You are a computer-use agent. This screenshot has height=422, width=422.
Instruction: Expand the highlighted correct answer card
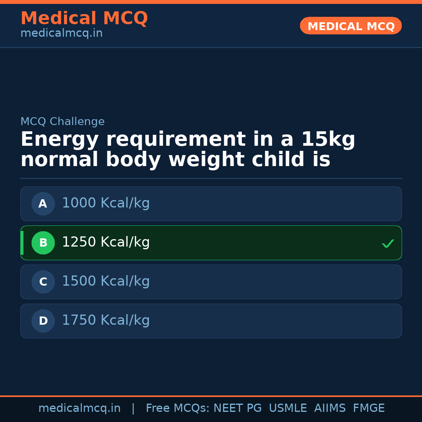[211, 243]
